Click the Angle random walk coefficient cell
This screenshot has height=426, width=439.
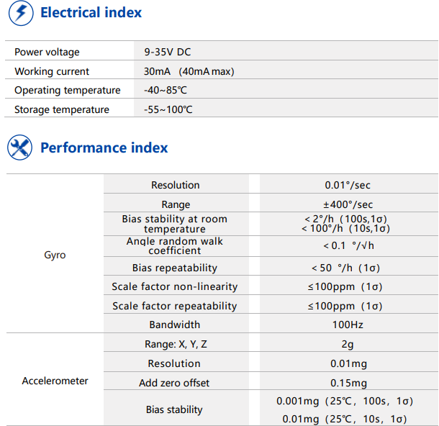click(x=176, y=246)
